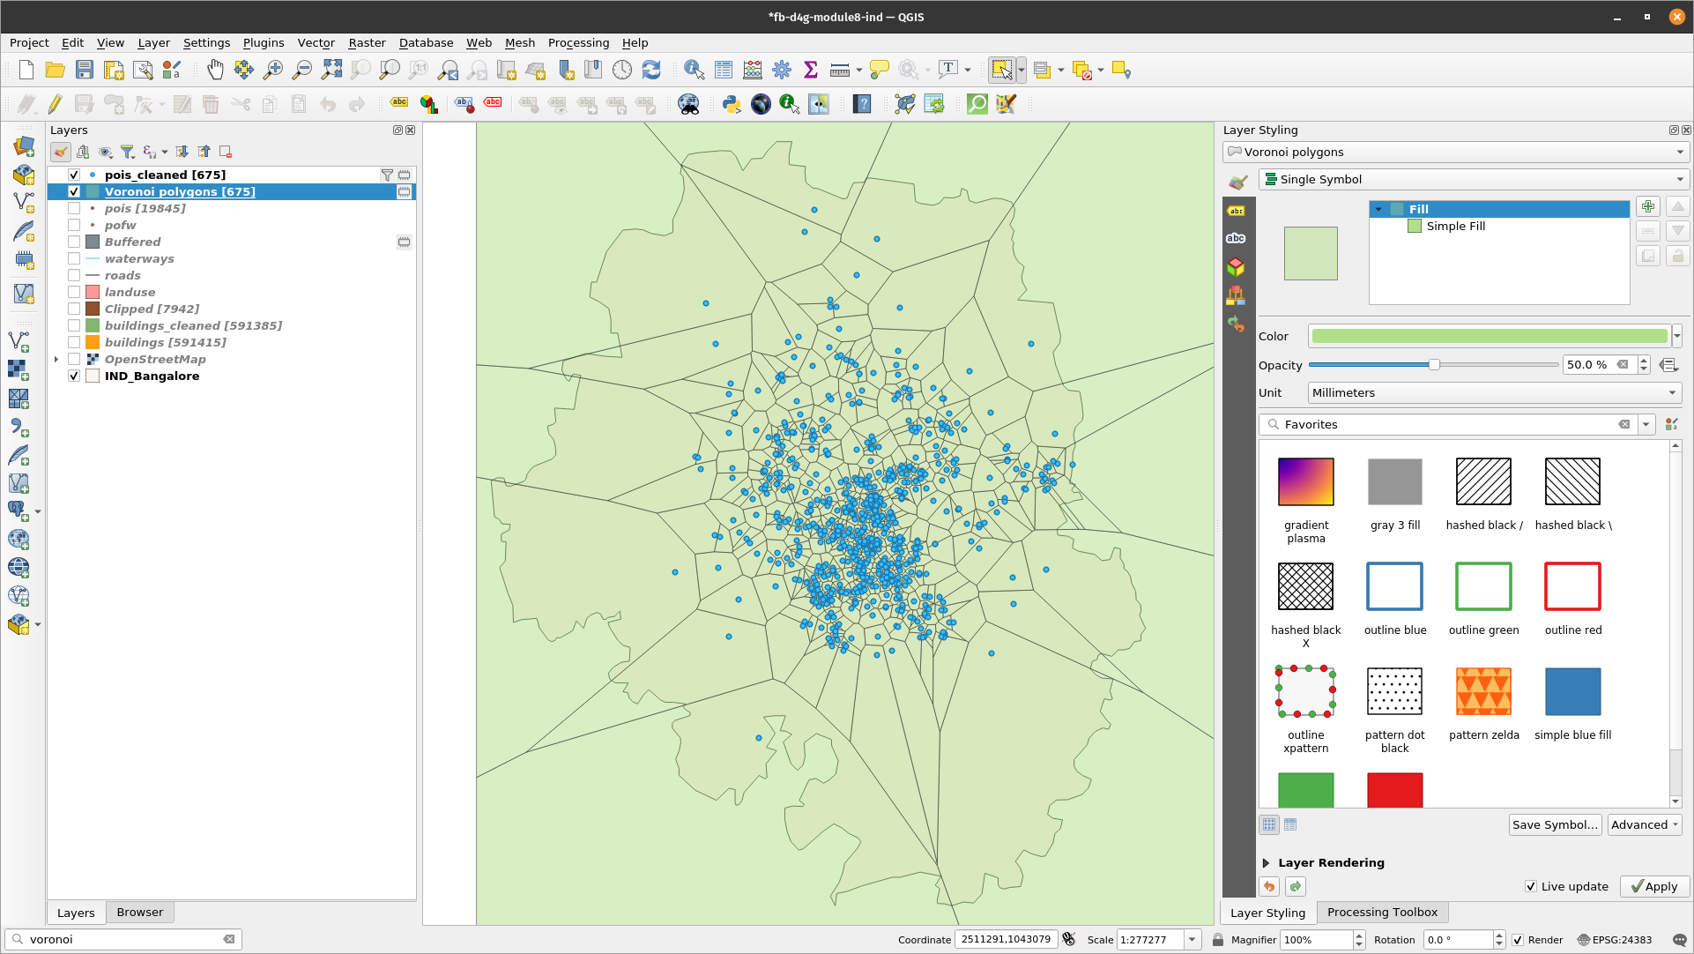Screen dimensions: 1694x954
Task: Open the Vector menu
Action: (x=316, y=42)
